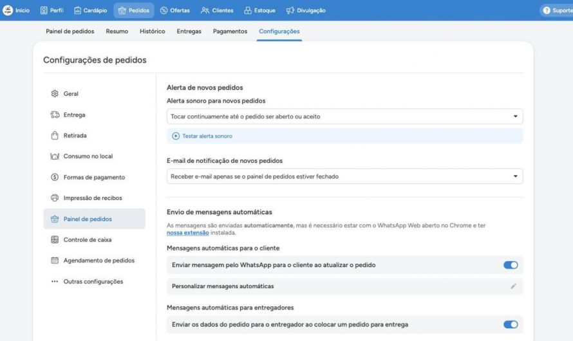Open Outras configurações section
The height and width of the screenshot is (341, 573).
coord(94,282)
